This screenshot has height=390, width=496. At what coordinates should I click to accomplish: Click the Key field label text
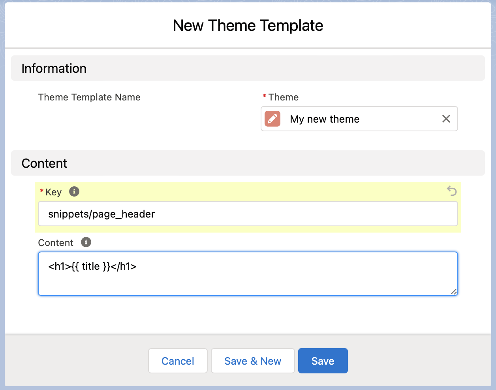click(x=53, y=192)
